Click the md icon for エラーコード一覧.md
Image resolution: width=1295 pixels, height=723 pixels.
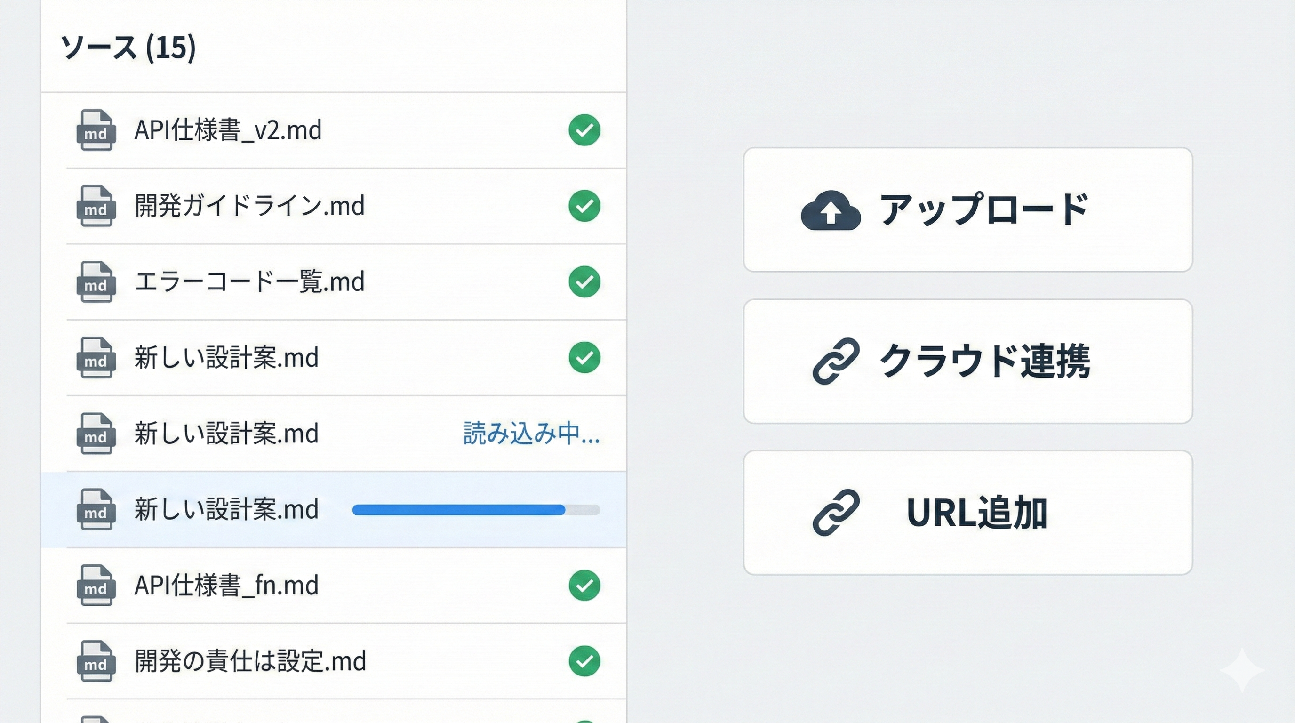tap(97, 283)
